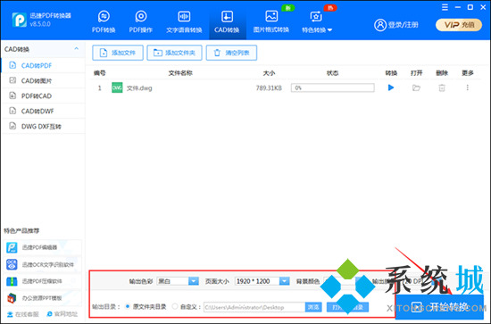
Task: Click the 登录/注册 user icon
Action: tap(380, 25)
